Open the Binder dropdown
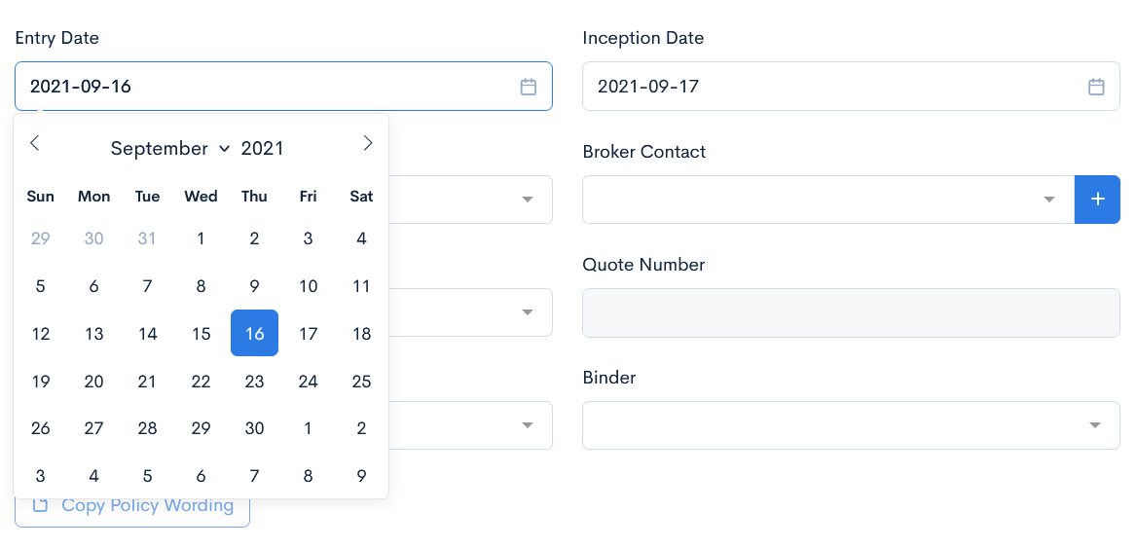Image resolution: width=1137 pixels, height=548 pixels. (1095, 425)
